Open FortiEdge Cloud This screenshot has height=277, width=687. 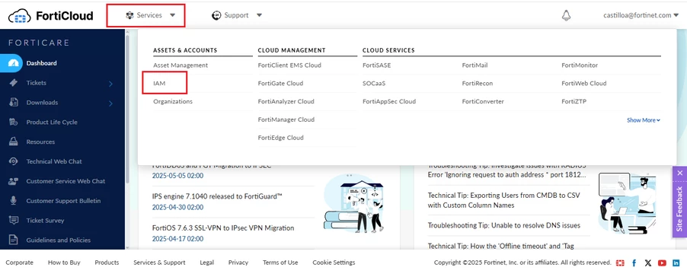281,138
